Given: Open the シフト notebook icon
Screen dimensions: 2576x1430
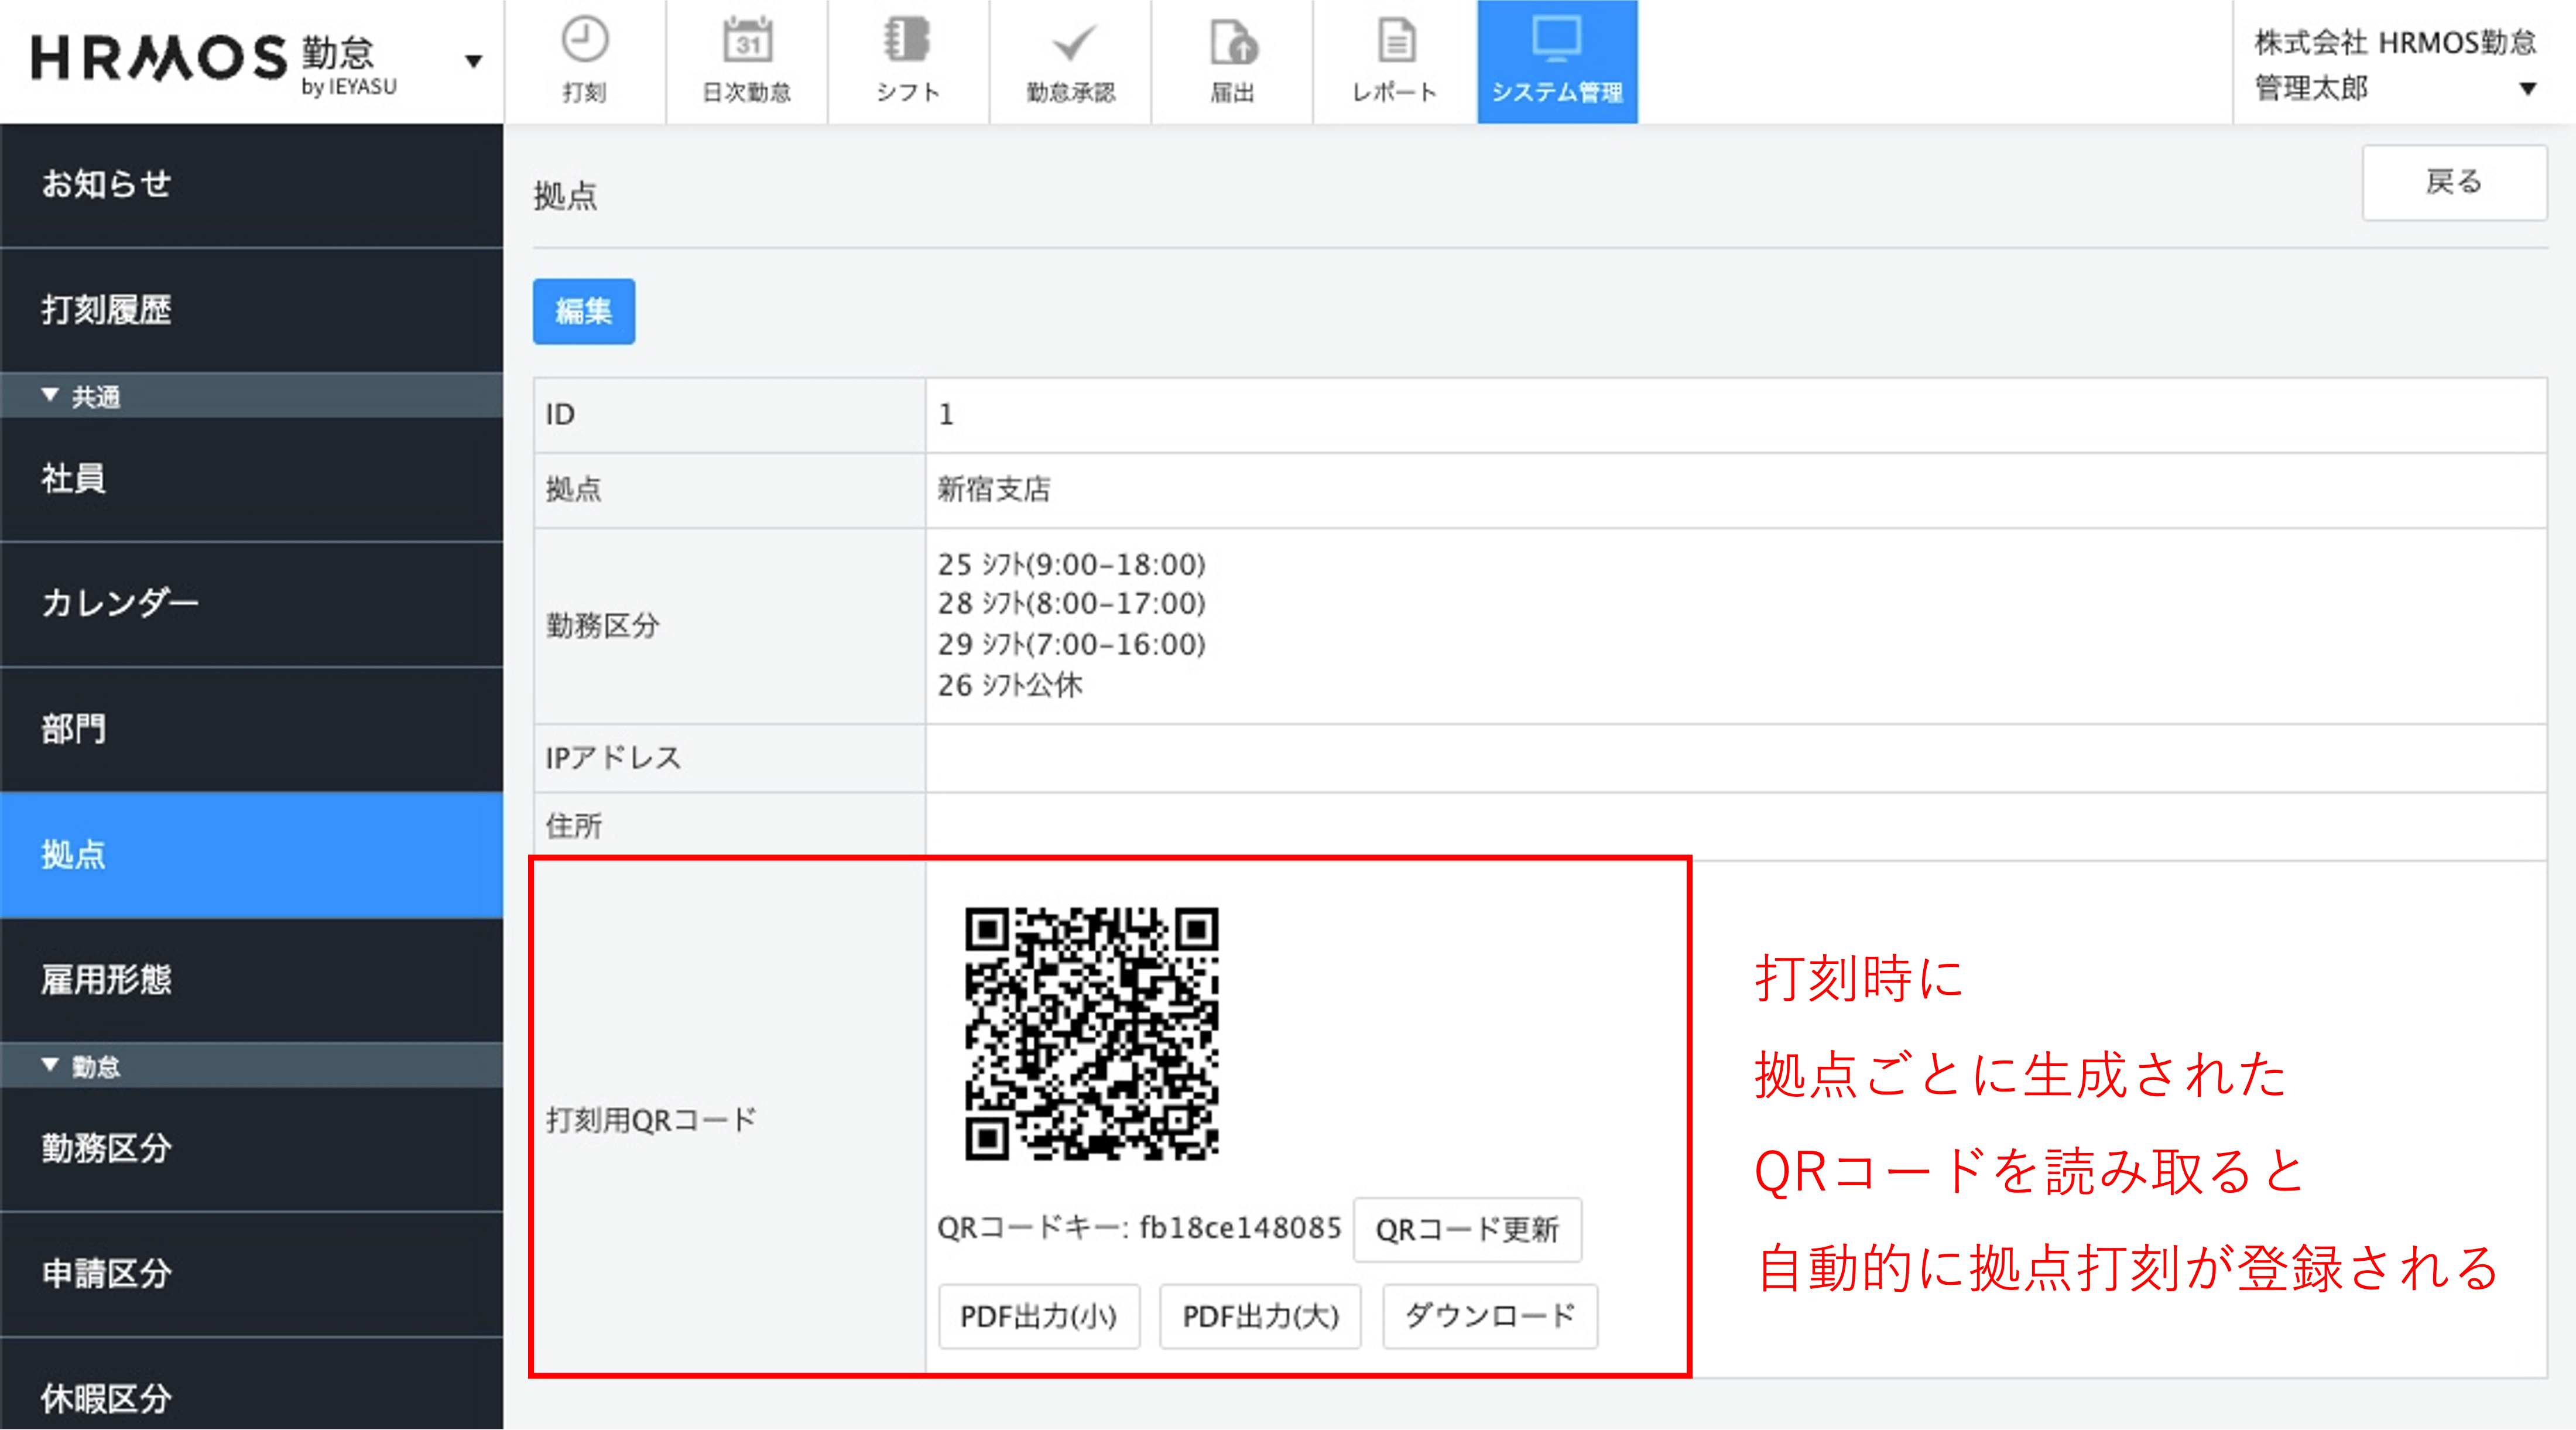Looking at the screenshot, I should click(x=908, y=61).
